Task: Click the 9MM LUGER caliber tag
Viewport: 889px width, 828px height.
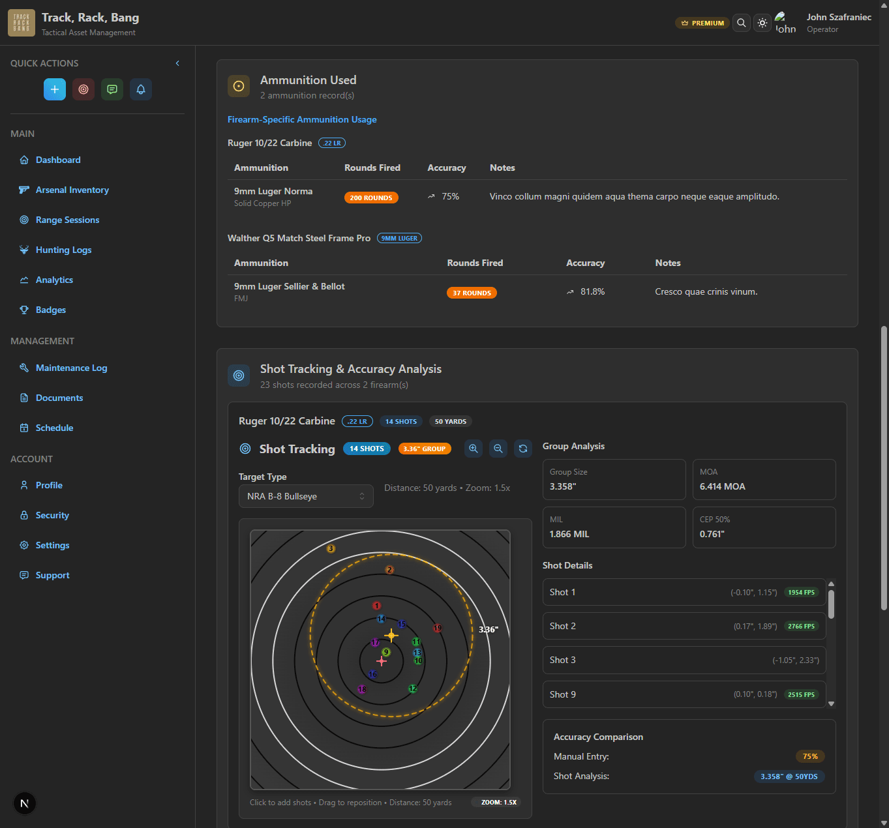Action: tap(399, 238)
